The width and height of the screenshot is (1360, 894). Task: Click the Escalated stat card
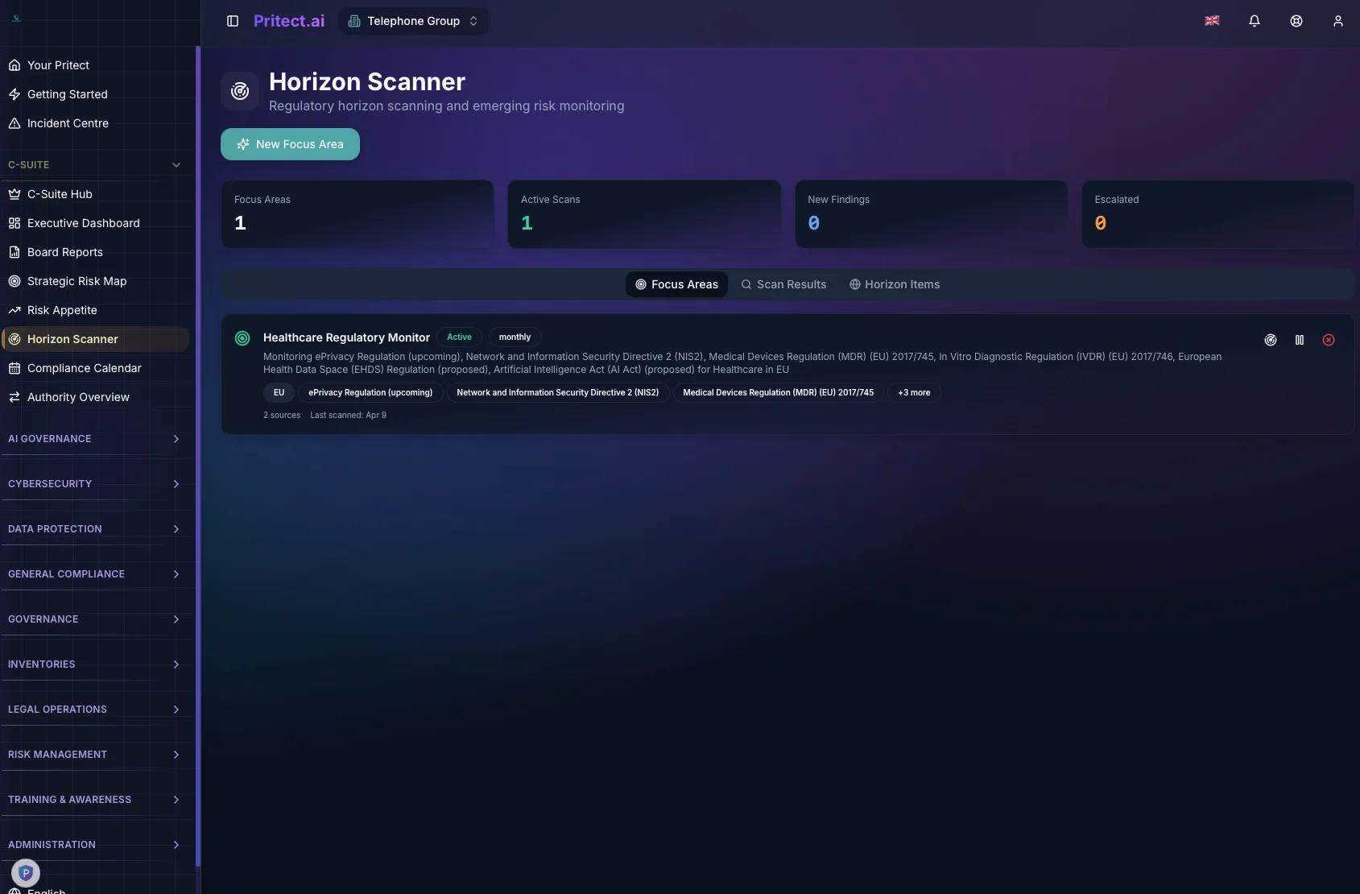click(1217, 214)
